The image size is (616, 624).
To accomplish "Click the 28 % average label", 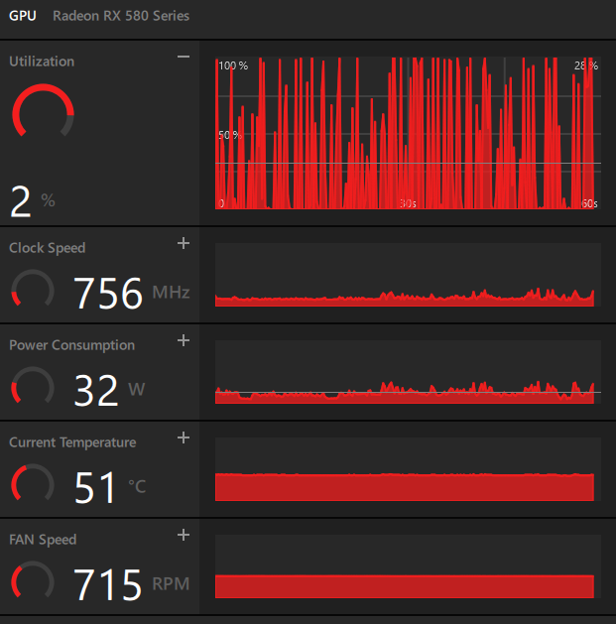I will tap(586, 65).
